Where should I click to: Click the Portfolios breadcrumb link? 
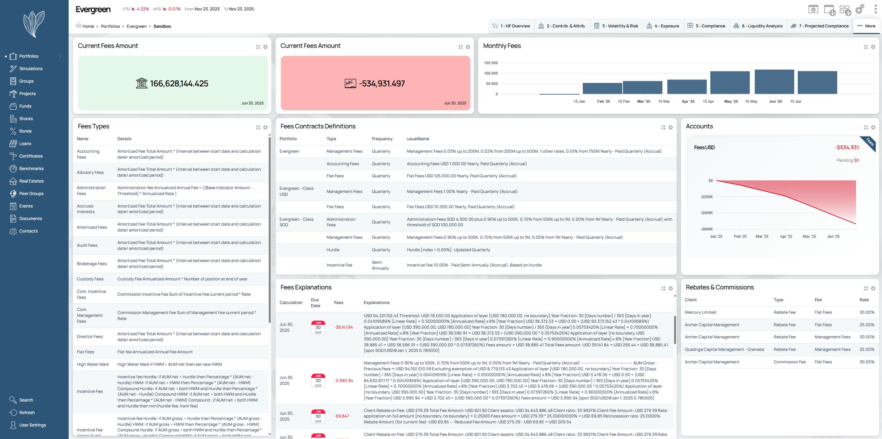(x=110, y=26)
